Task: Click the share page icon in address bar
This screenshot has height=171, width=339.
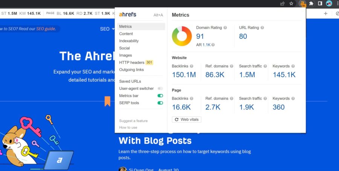Action: (x=282, y=3)
